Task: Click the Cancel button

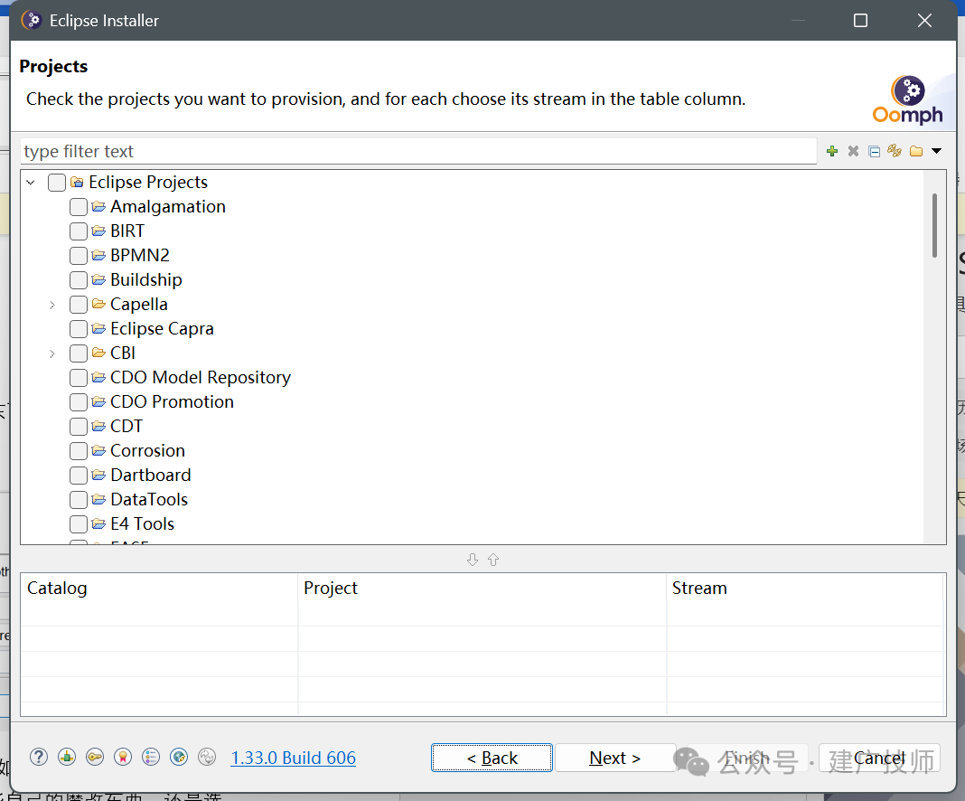Action: coord(879,758)
